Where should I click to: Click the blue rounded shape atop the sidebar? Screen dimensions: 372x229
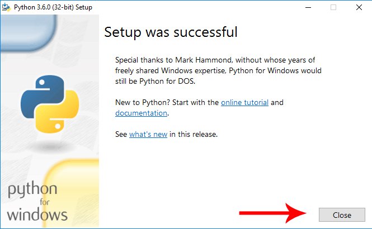29,33
